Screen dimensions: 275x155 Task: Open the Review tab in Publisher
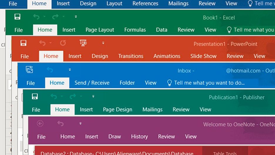[181, 109]
